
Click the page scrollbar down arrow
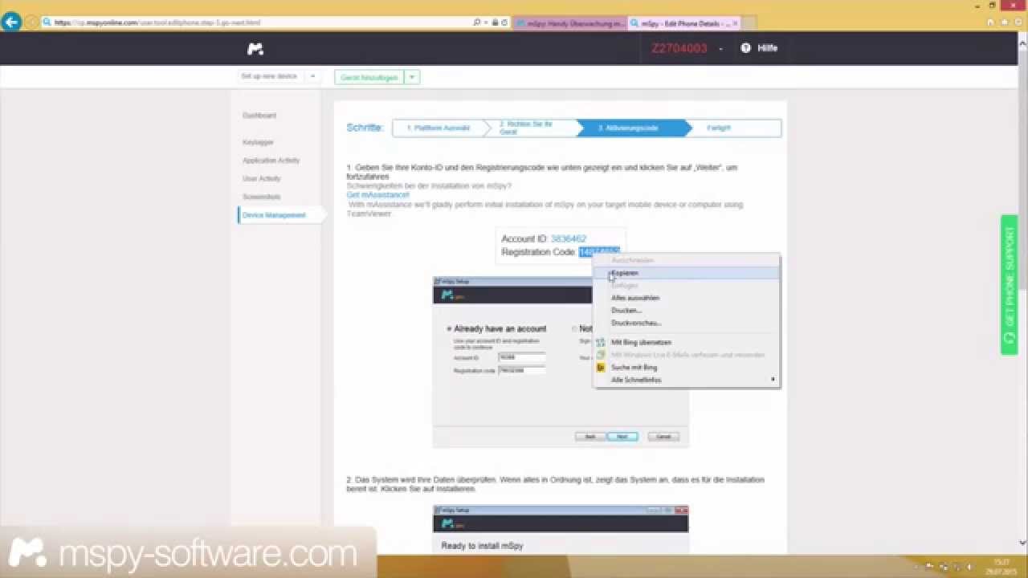click(1022, 543)
